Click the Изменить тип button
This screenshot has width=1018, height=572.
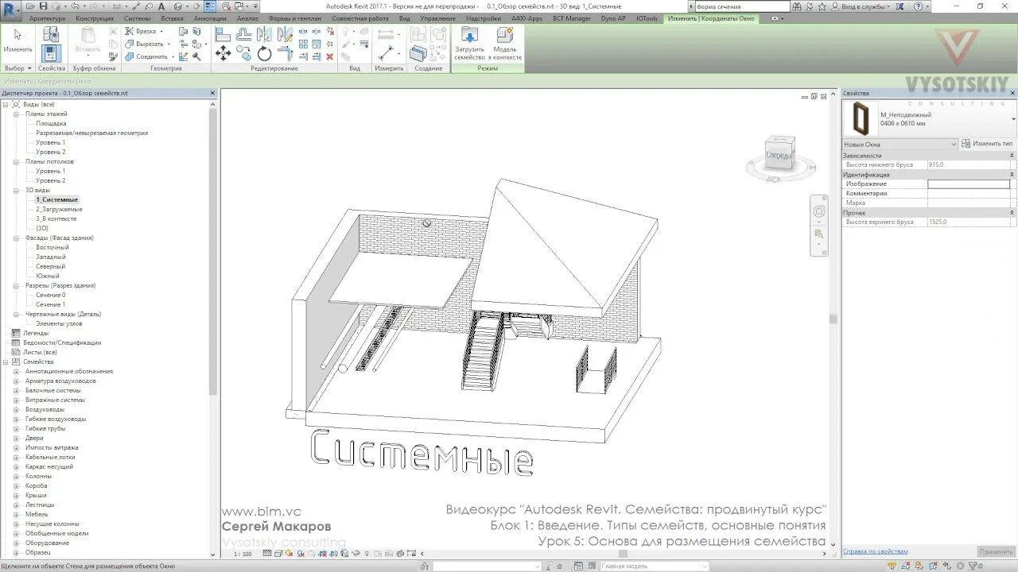click(988, 144)
